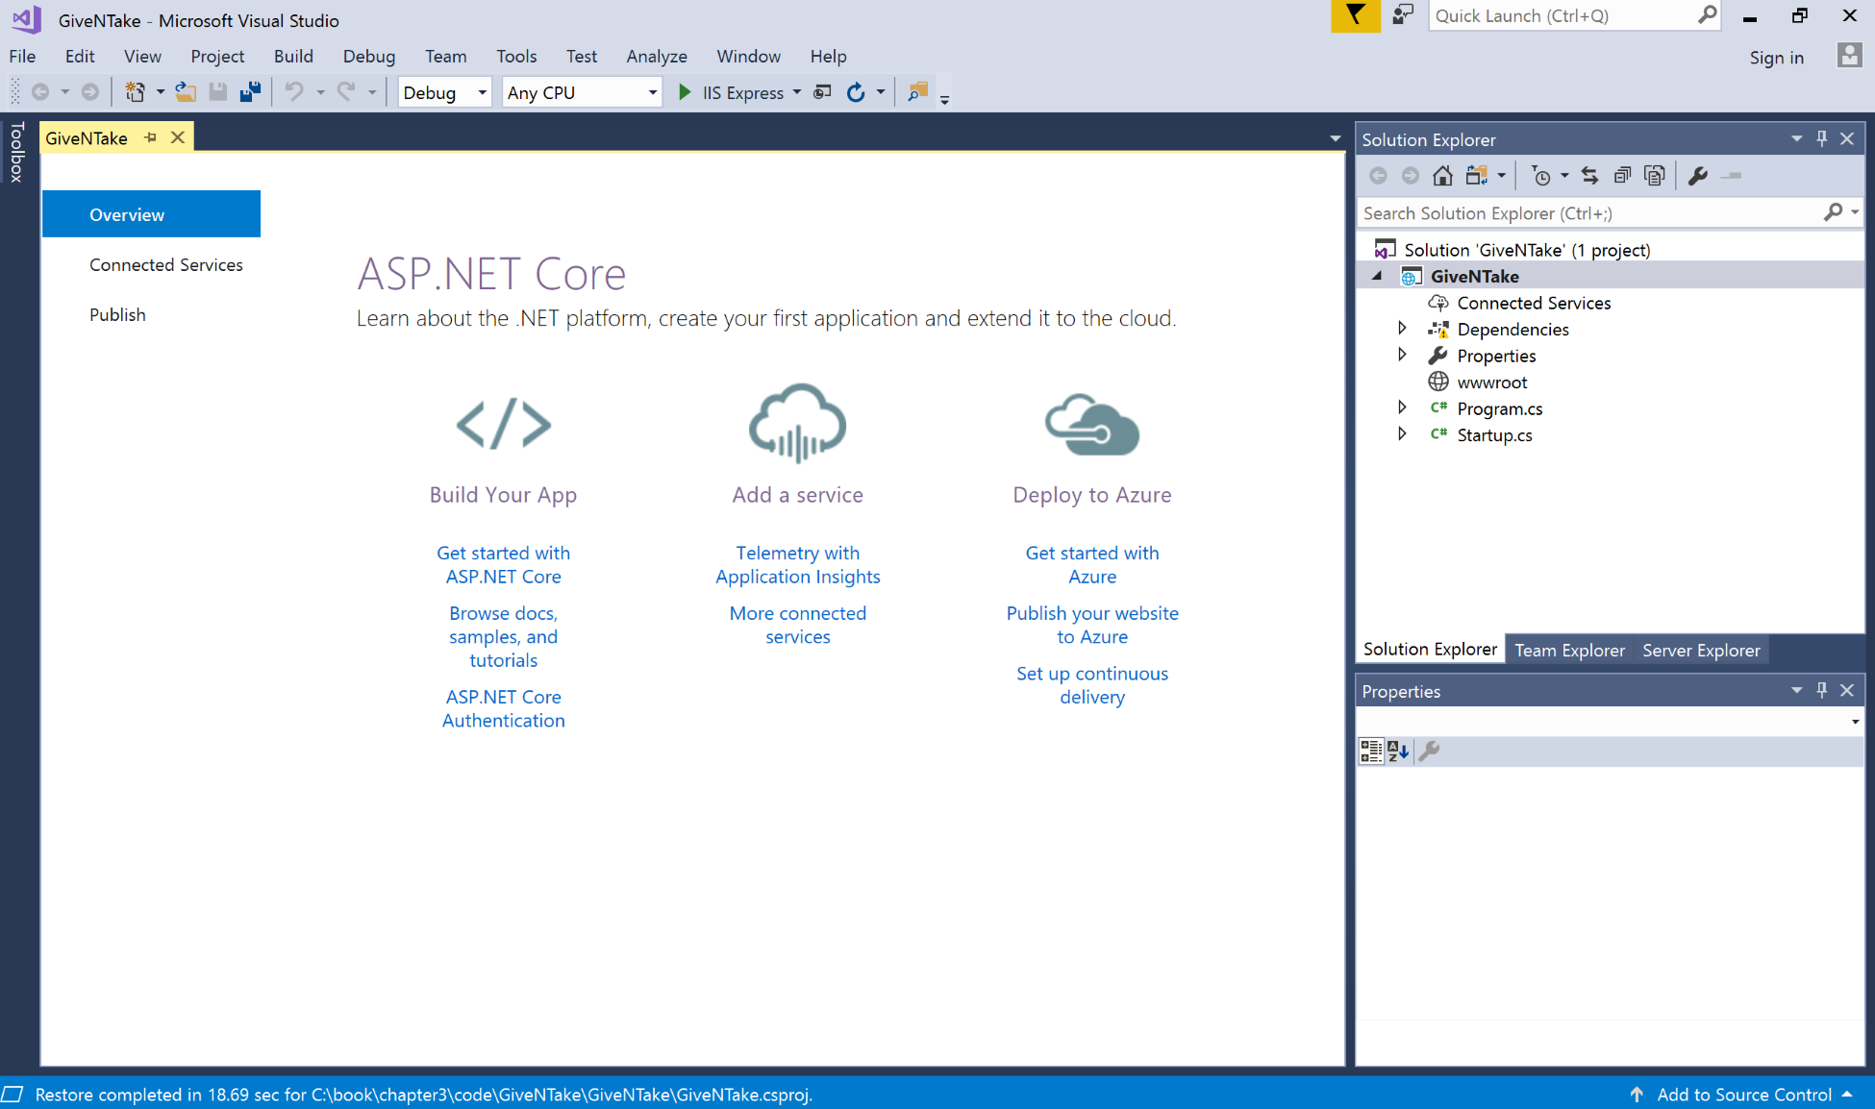This screenshot has width=1875, height=1109.
Task: Click Add to Source Control in status bar
Action: click(x=1743, y=1094)
